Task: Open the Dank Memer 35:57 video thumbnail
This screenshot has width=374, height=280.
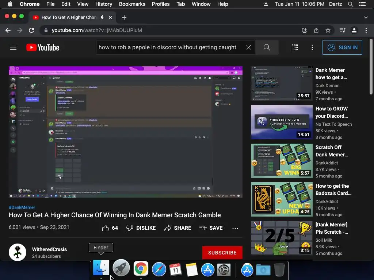Action: [x=282, y=83]
